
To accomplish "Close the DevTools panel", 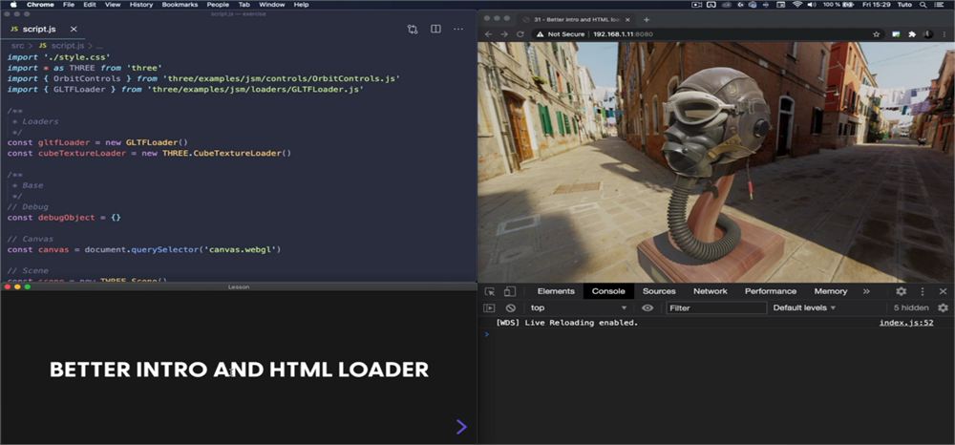I will pos(943,291).
